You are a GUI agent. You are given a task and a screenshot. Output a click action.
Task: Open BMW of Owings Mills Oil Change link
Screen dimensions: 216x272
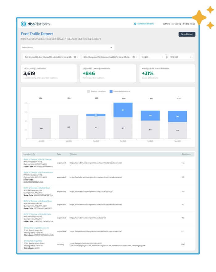pyautogui.click(x=37, y=159)
